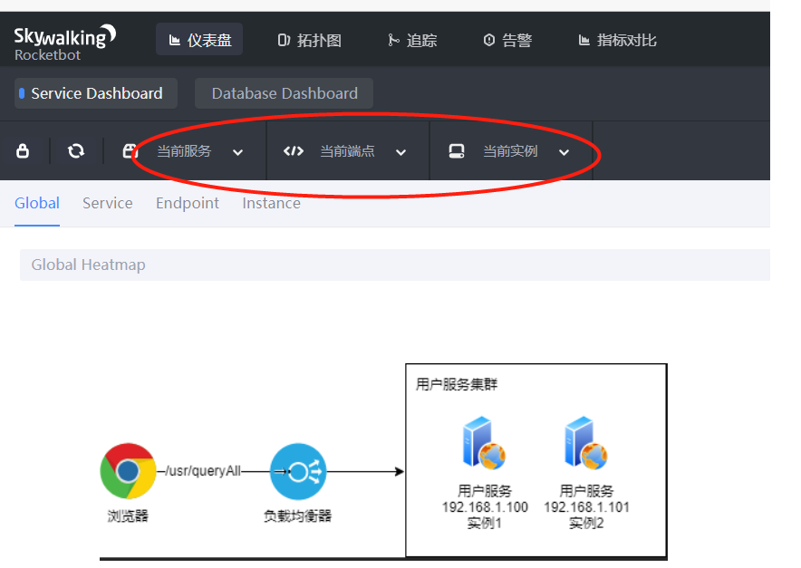801x568 pixels.
Task: Click the instance server icon
Action: point(457,151)
